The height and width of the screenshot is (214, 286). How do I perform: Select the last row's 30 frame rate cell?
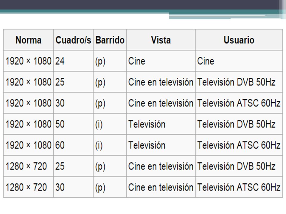73,187
